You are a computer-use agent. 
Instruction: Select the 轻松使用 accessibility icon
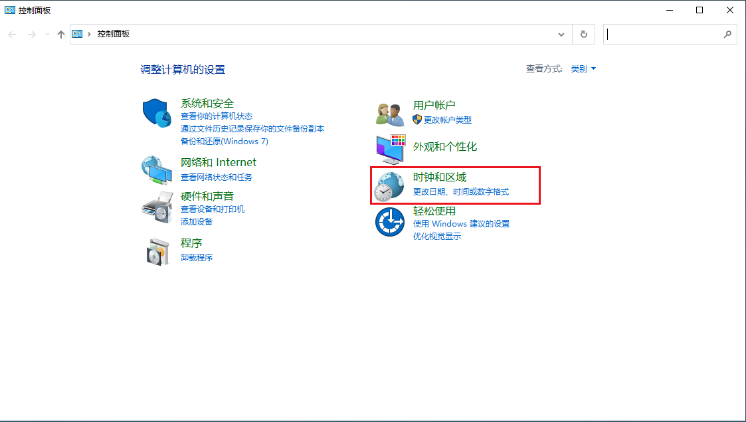coord(389,220)
